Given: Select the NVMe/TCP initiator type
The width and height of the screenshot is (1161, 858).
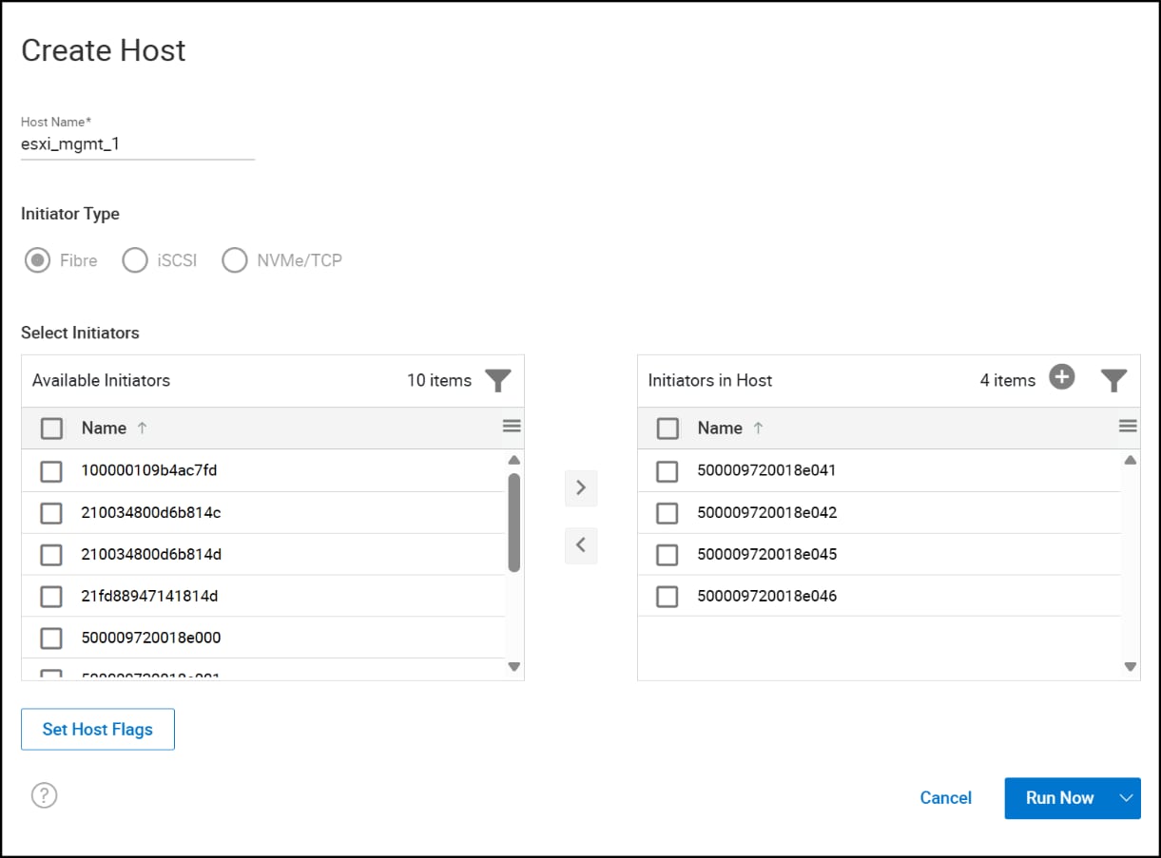Looking at the screenshot, I should click(234, 260).
